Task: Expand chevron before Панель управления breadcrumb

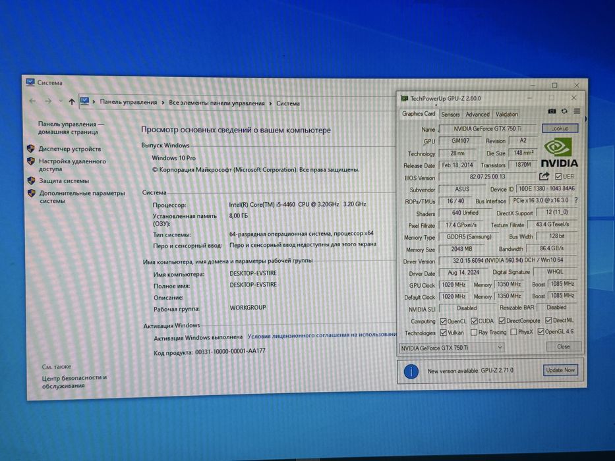Action: 94,102
